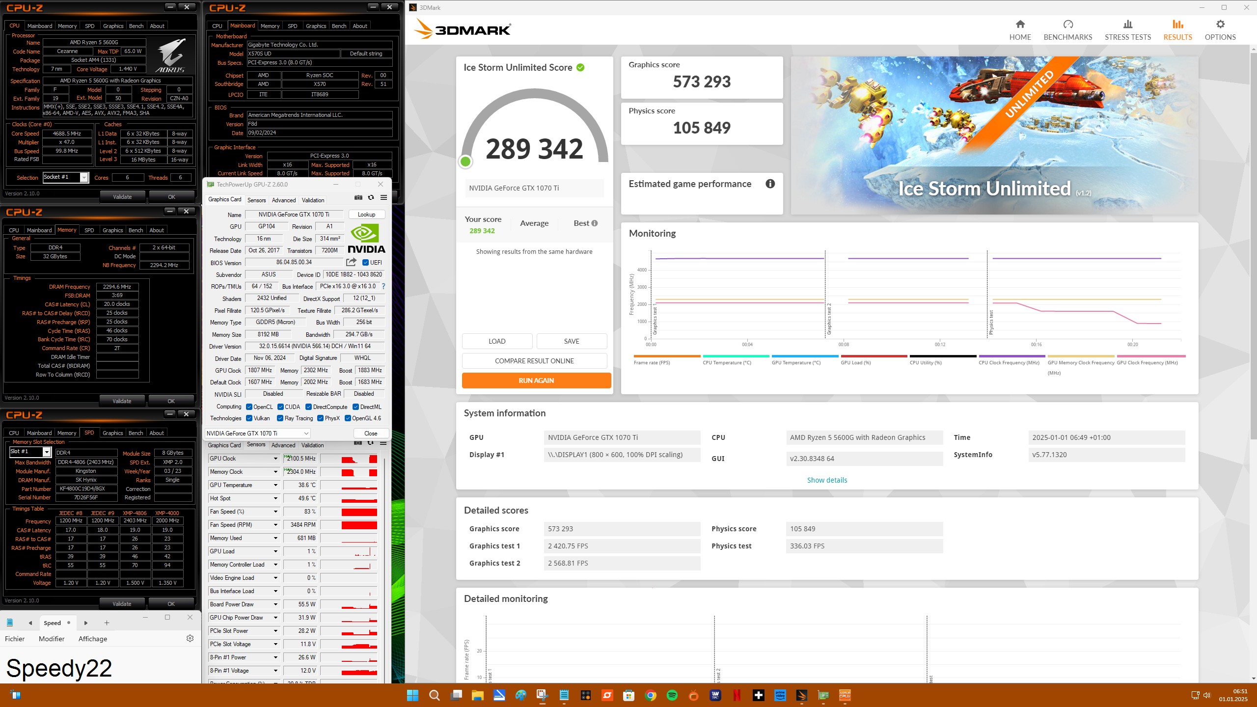Toggle the DirectCompute checkbox
The width and height of the screenshot is (1257, 707).
(308, 407)
